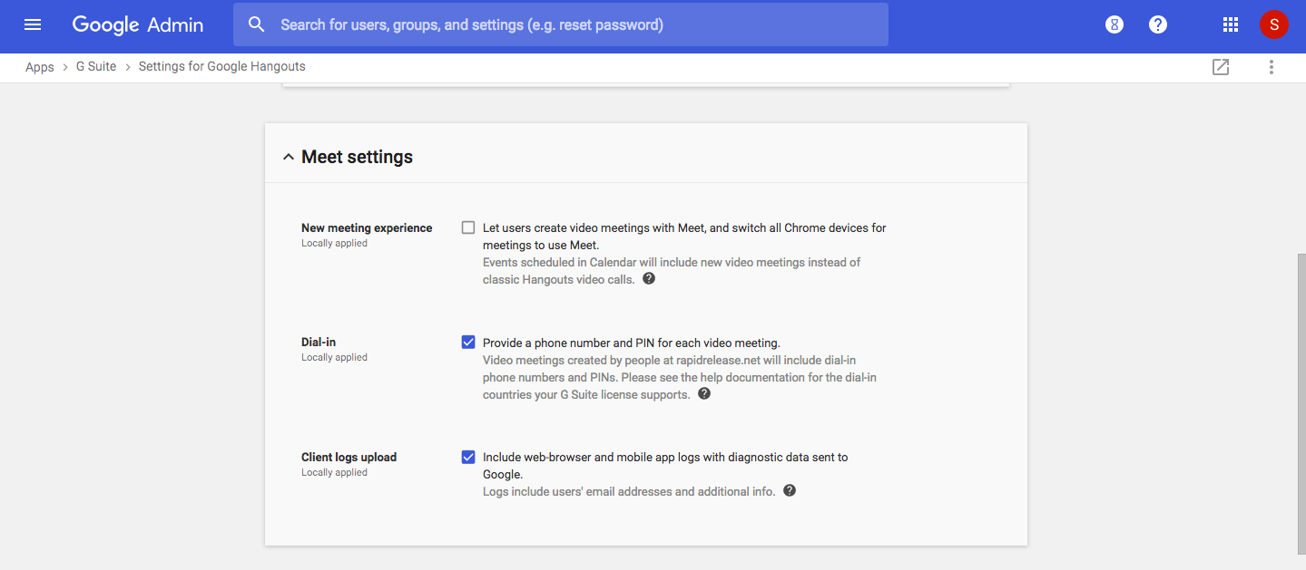Screen dimensions: 1306x570
Task: Click 'Logs include users' email addresses' text
Action: pos(629,491)
